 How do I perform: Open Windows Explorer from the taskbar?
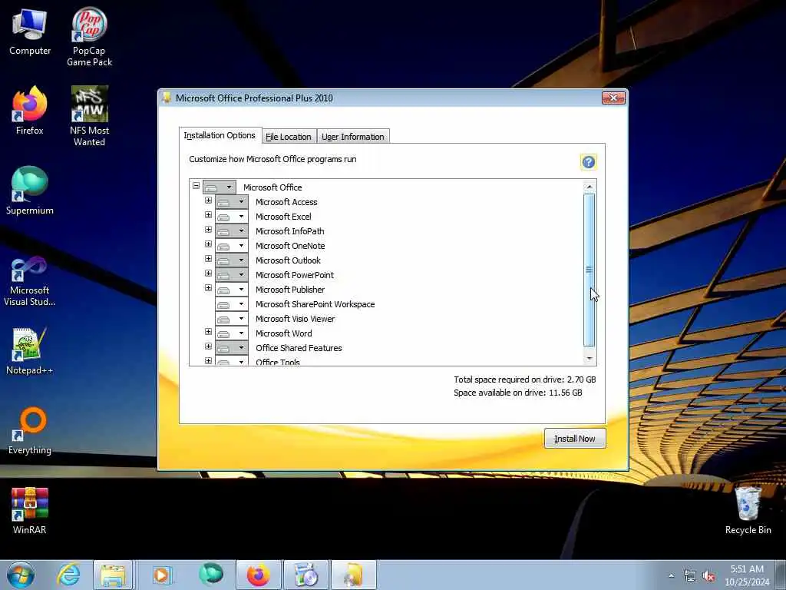(114, 575)
